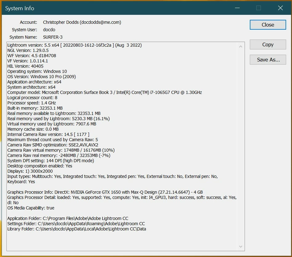Click System DPI setting: 144 DPI line
The height and width of the screenshot is (257, 292).
pyautogui.click(x=51, y=161)
